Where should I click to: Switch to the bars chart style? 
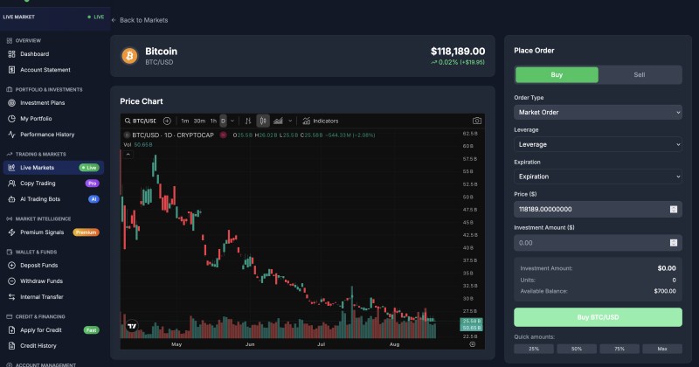tap(248, 121)
